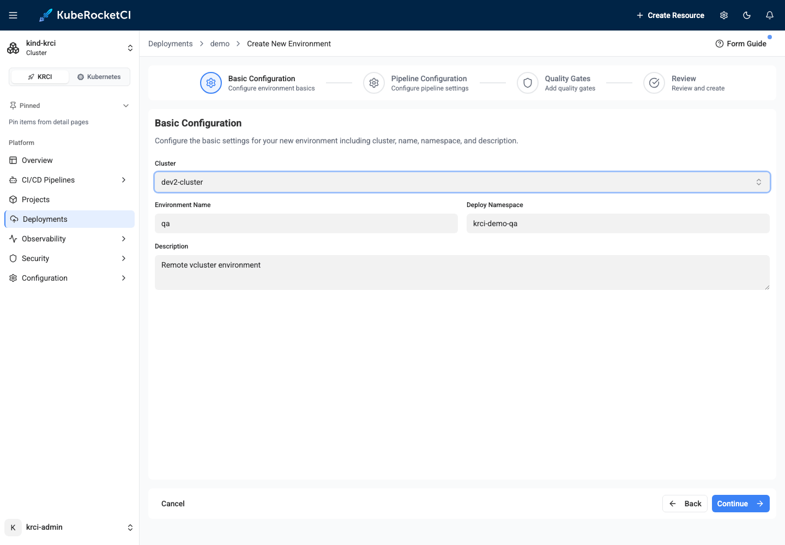Image resolution: width=785 pixels, height=545 pixels.
Task: Click the kind-krci cluster cubes icon
Action: tap(13, 48)
